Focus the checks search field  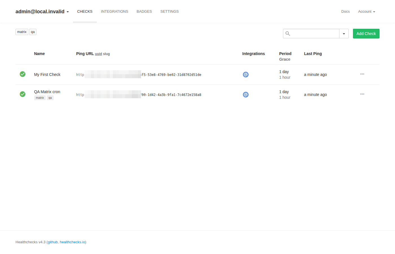click(x=311, y=34)
